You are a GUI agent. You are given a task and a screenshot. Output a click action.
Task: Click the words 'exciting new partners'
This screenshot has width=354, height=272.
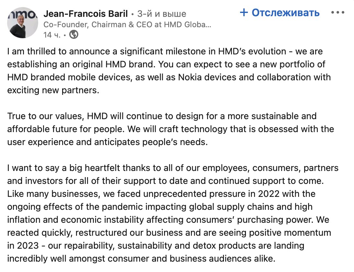[53, 90]
